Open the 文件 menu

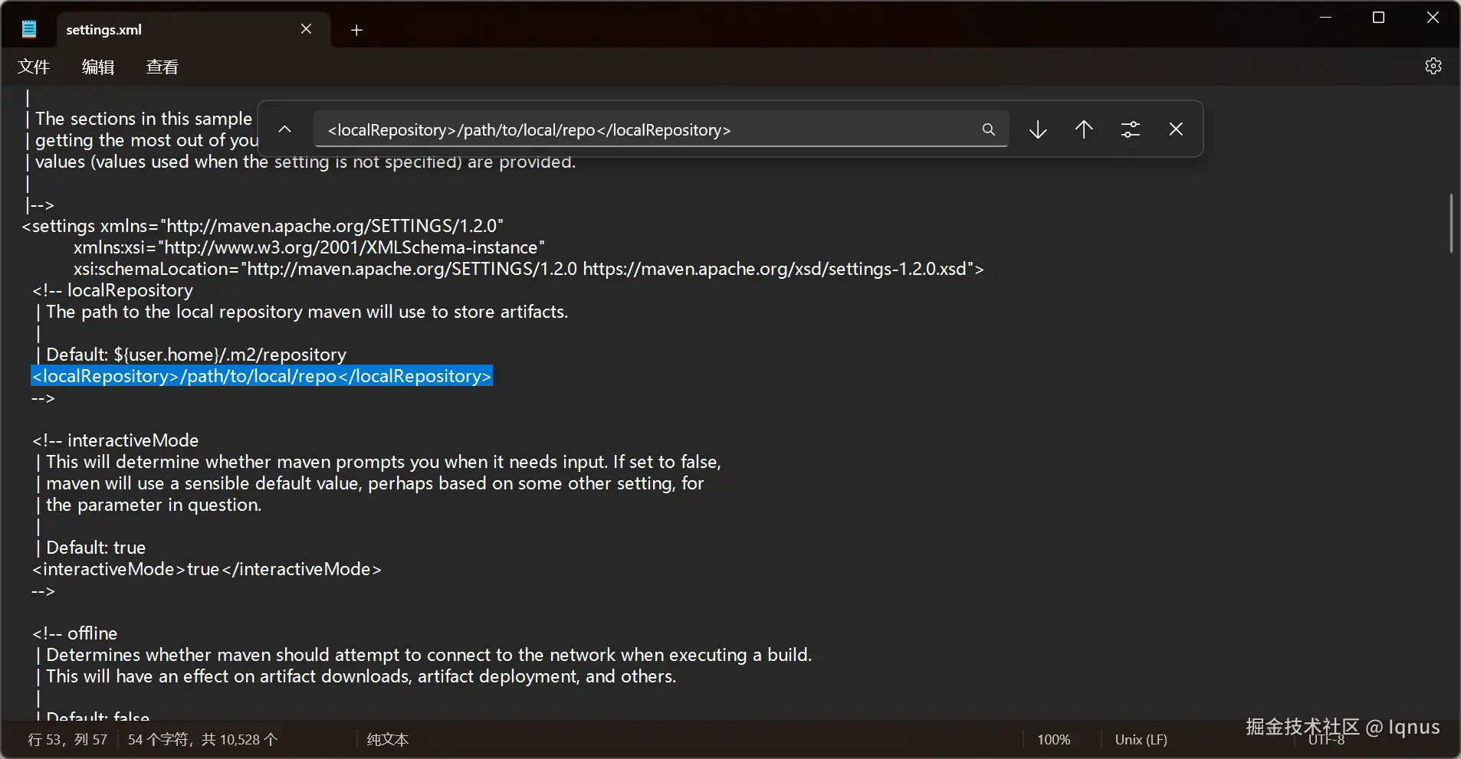34,67
